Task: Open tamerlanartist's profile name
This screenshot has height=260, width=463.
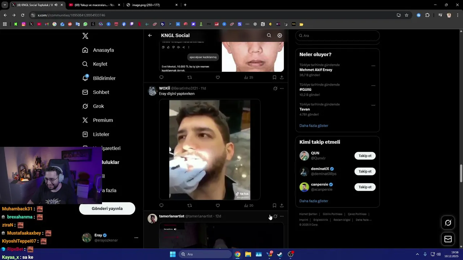Action: click(x=171, y=216)
